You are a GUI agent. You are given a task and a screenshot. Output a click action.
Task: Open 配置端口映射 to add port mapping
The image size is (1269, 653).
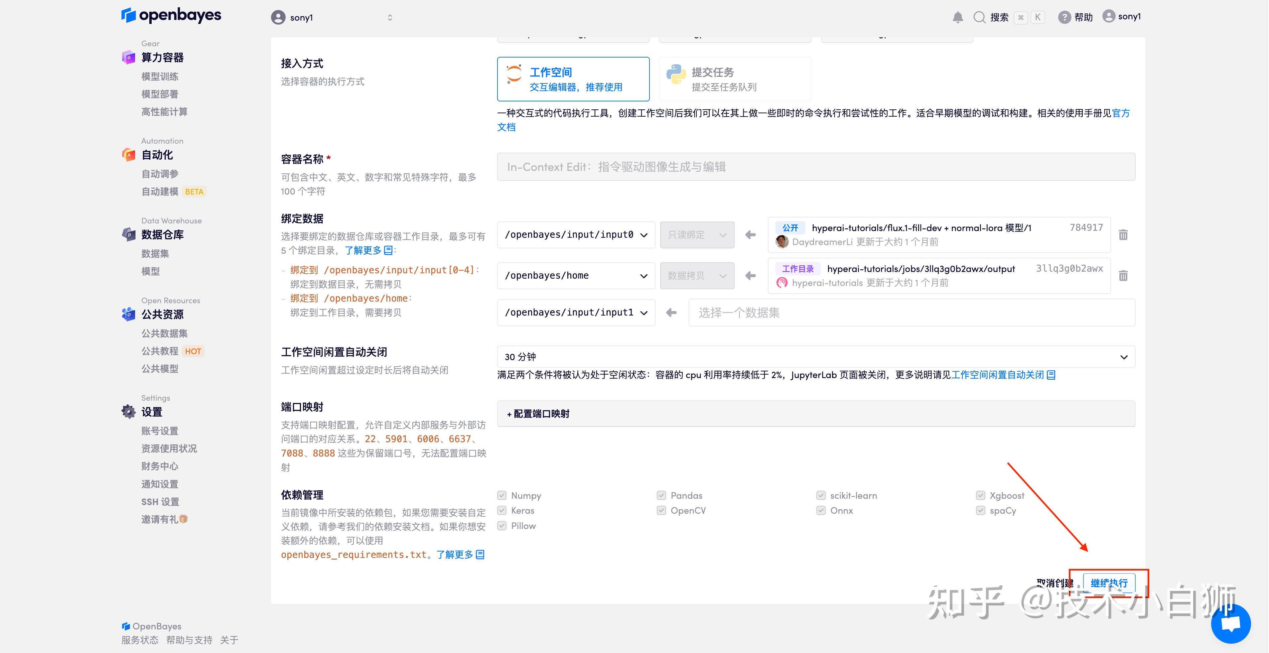pos(537,414)
